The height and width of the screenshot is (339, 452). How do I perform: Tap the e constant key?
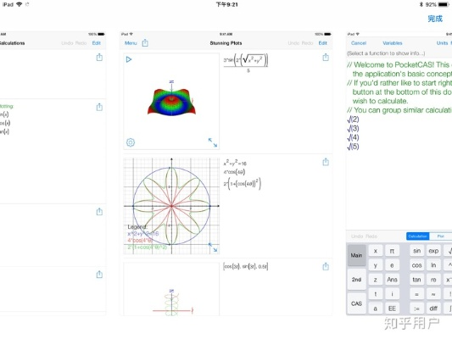pos(392,265)
